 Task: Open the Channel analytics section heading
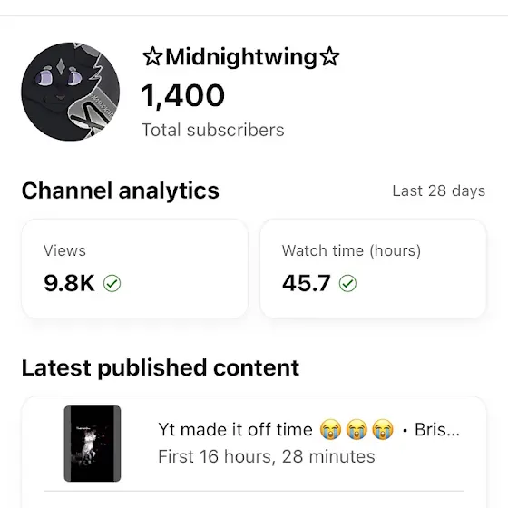pyautogui.click(x=120, y=190)
